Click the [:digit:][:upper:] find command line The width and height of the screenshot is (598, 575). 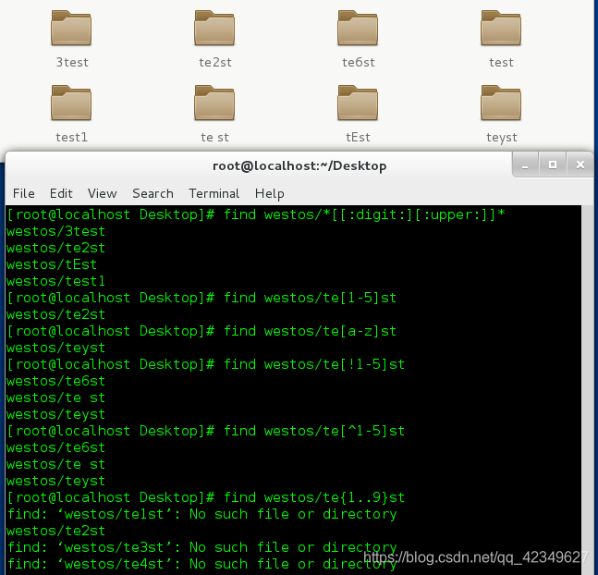tap(256, 214)
